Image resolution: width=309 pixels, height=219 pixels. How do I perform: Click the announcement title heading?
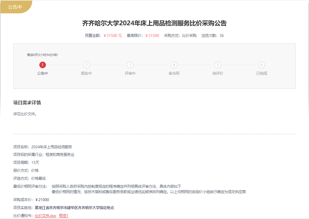tap(154, 23)
